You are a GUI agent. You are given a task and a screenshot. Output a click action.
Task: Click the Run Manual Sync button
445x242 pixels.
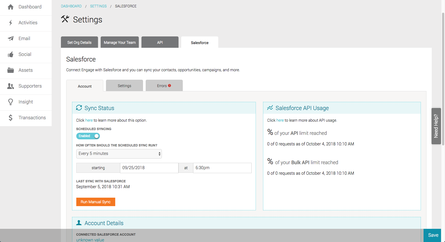[96, 202]
